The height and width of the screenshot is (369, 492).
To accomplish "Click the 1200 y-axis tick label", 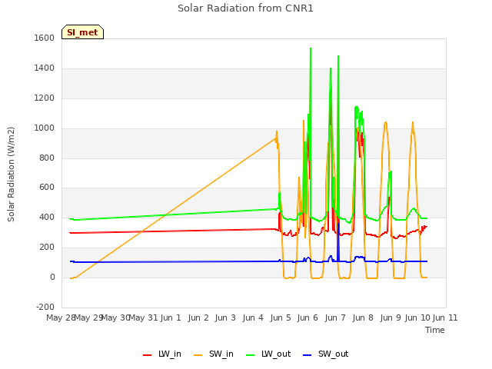I will tap(45, 98).
